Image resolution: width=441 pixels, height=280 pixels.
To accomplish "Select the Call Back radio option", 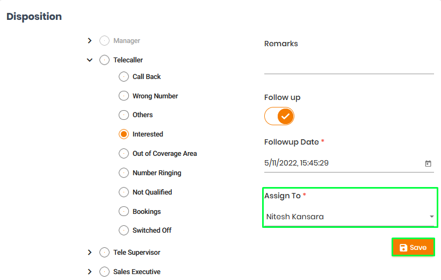I will (124, 76).
